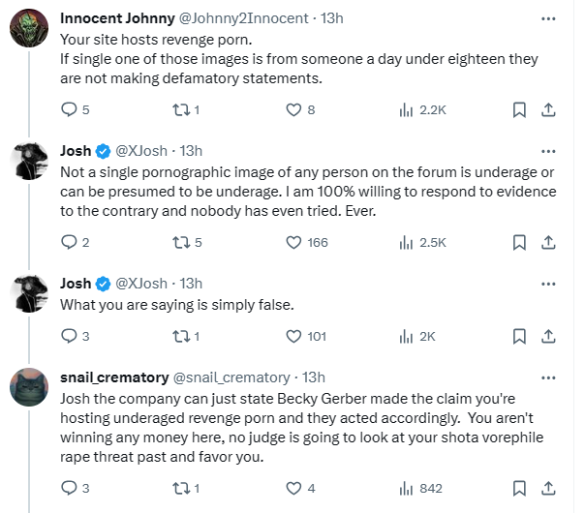585x513 pixels.
Task: Retweet Josh's tweet with 5 retweets
Action: (x=179, y=242)
